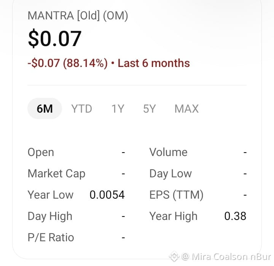Image resolution: width=274 pixels, height=266 pixels.
Task: Switch to the 5Y range tab
Action: tap(150, 109)
